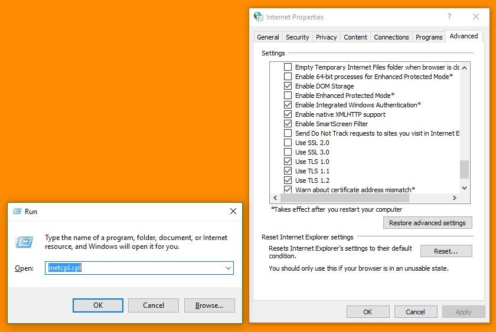Click Restore advanced settings button
Viewport: 496px width, 332px height.
(x=428, y=223)
